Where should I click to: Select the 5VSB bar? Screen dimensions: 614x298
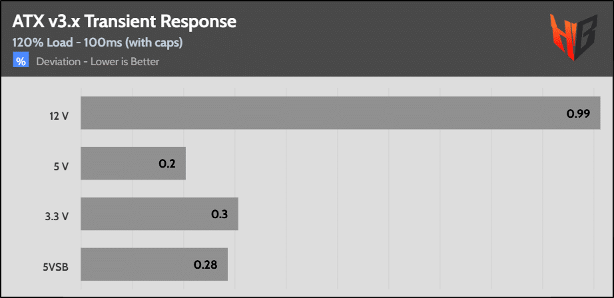[x=154, y=264]
